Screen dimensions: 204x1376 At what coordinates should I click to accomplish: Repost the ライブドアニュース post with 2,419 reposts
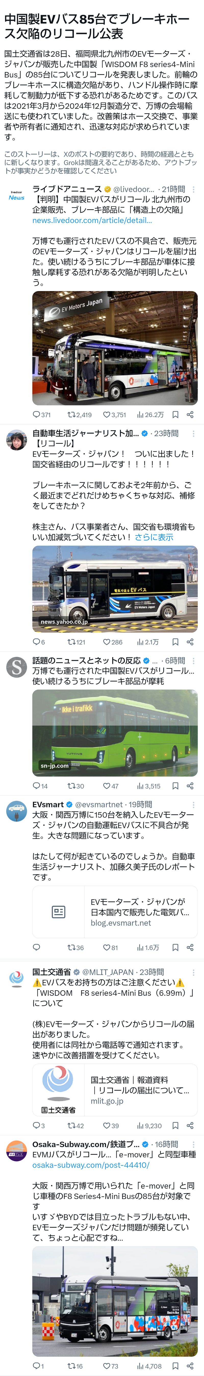click(x=79, y=415)
